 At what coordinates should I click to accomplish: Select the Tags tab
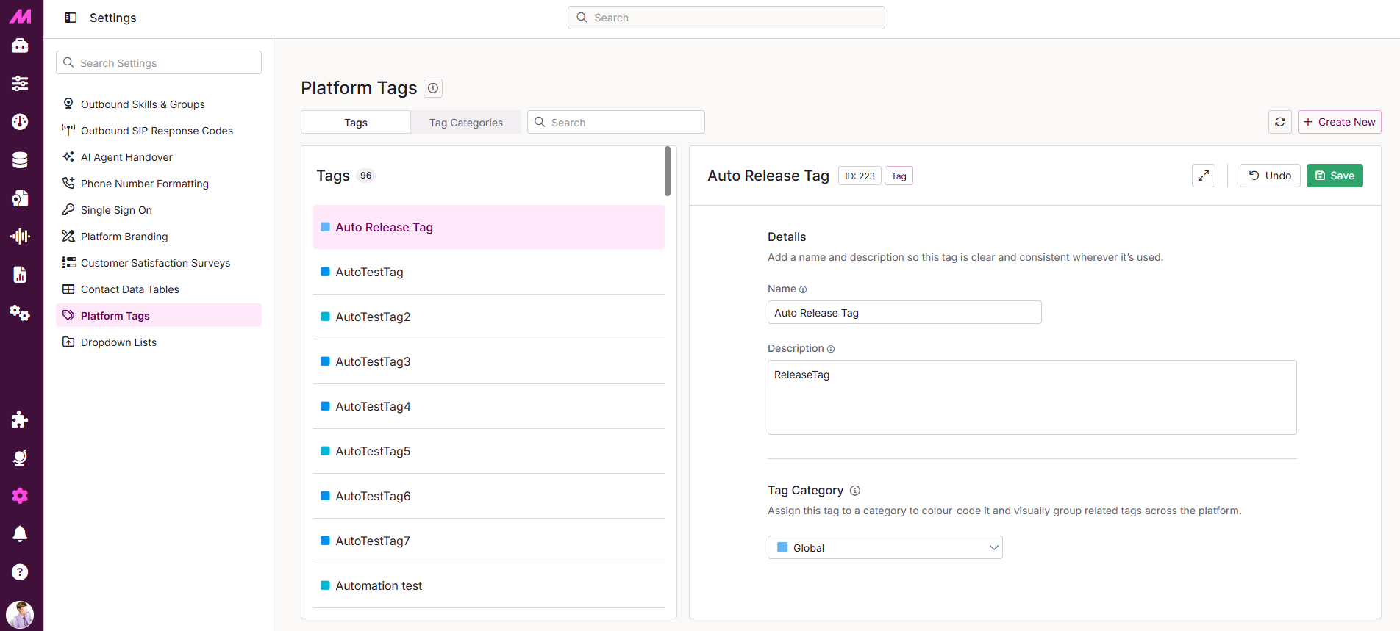[356, 123]
